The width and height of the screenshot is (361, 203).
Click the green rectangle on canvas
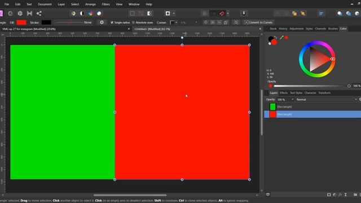click(63, 112)
